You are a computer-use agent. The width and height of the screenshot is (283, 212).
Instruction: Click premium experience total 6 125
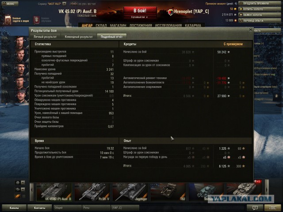(x=222, y=166)
